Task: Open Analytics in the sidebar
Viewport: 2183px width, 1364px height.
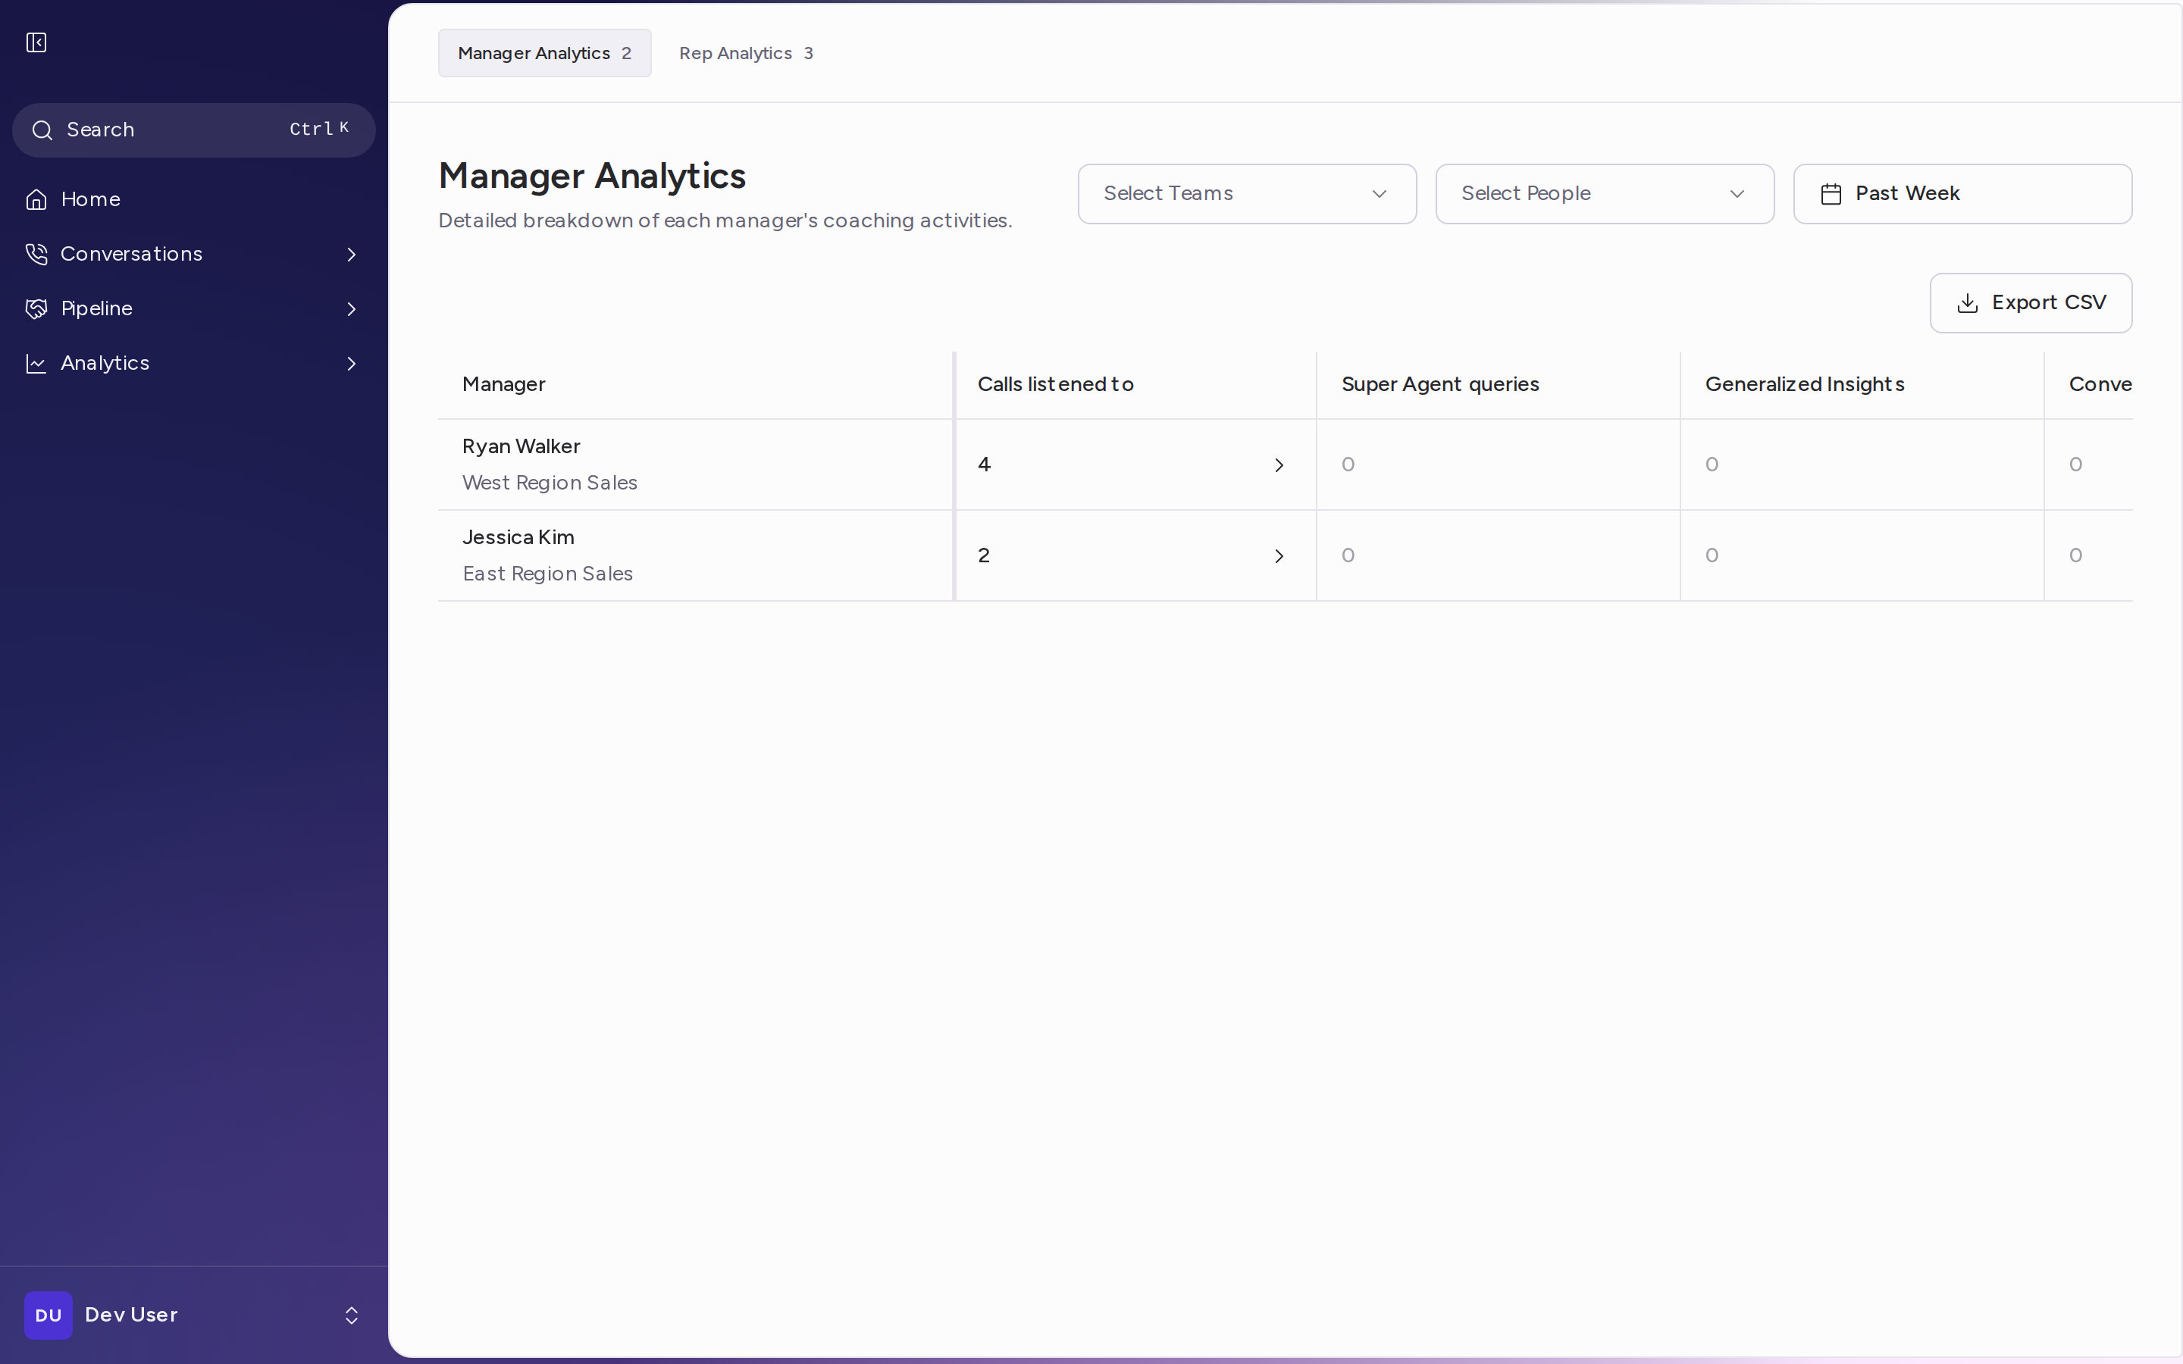Action: click(x=194, y=364)
